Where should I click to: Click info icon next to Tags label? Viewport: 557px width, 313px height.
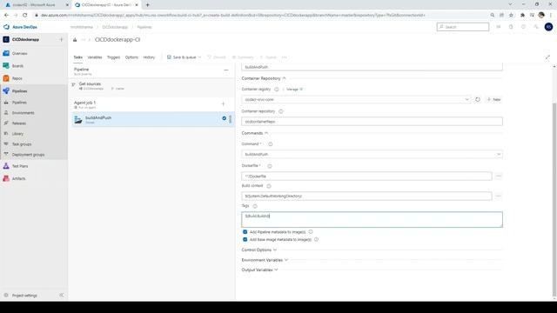point(255,206)
